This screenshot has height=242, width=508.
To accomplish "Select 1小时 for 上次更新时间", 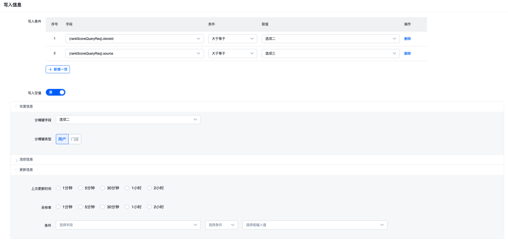I will click(x=133, y=188).
